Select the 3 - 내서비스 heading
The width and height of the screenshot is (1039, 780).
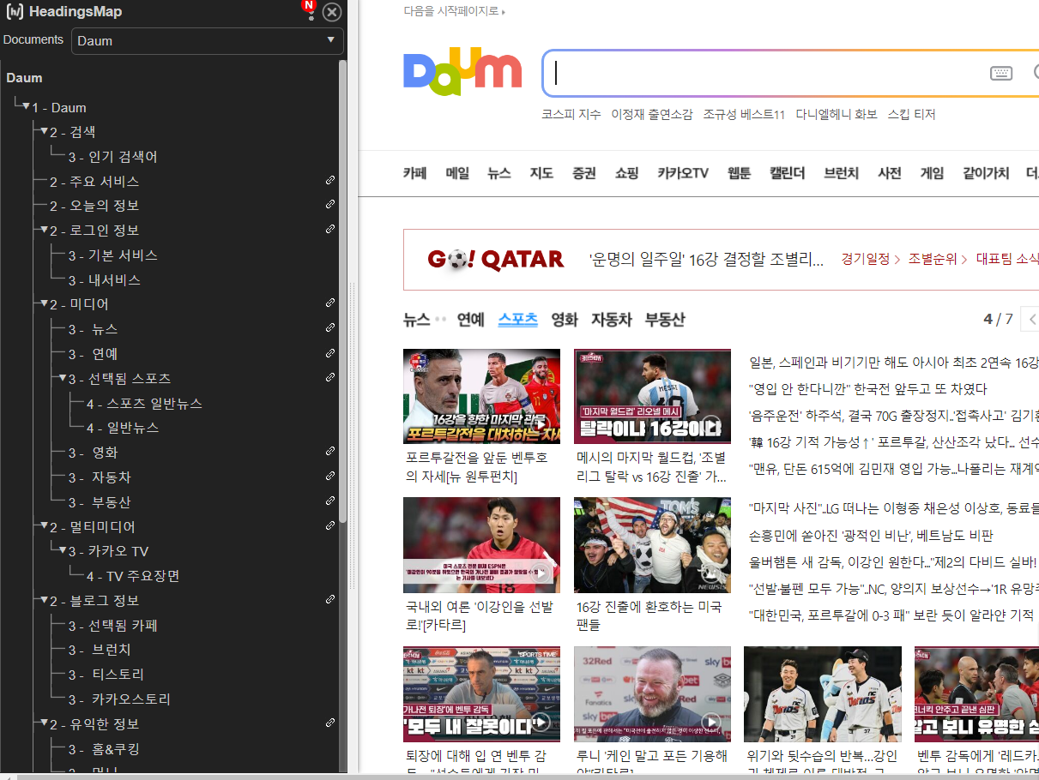105,280
